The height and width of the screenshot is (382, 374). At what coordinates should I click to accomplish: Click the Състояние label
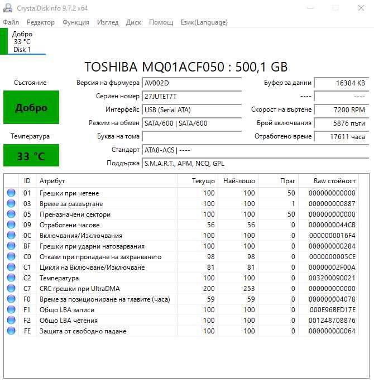pos(30,83)
